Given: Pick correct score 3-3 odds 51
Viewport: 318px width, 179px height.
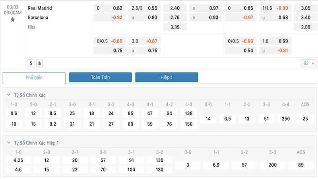Looking at the screenshot, I should click(266, 119).
